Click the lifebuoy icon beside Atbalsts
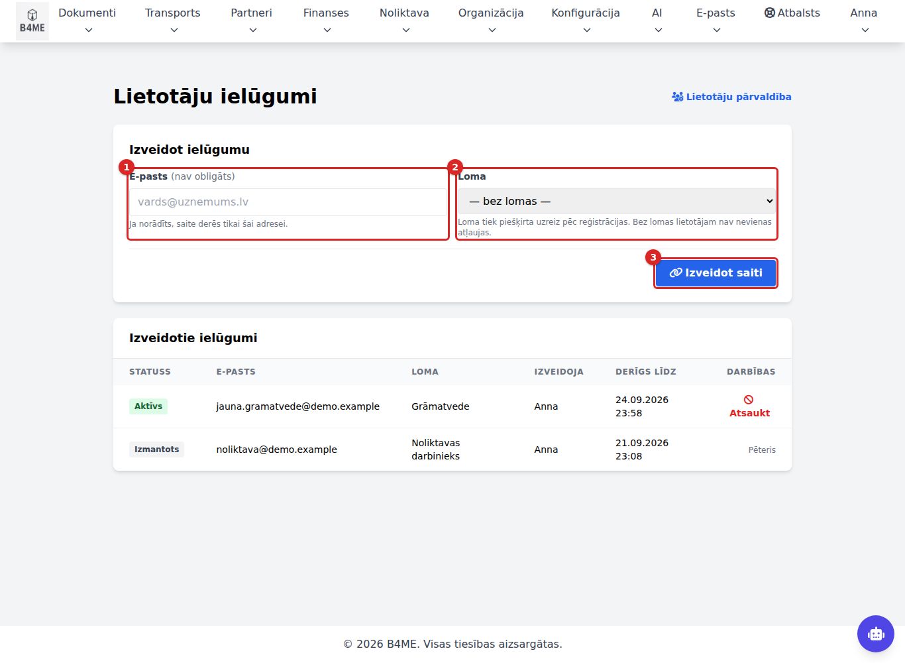 (x=769, y=13)
